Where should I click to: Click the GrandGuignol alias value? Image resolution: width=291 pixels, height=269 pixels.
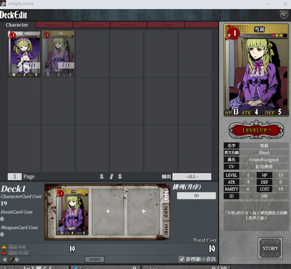click(264, 160)
